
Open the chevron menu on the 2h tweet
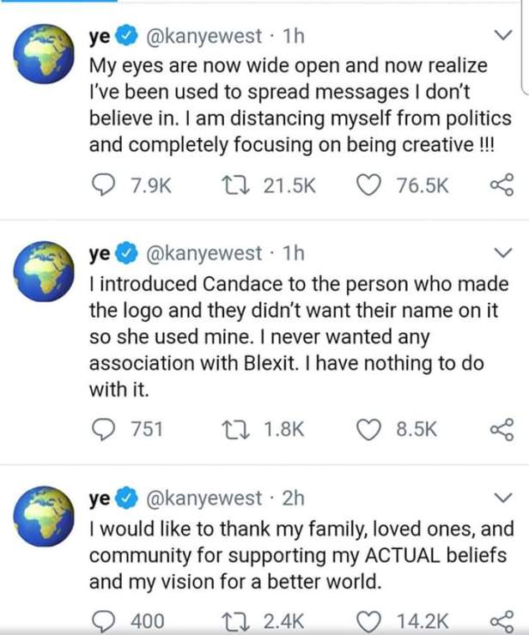502,498
